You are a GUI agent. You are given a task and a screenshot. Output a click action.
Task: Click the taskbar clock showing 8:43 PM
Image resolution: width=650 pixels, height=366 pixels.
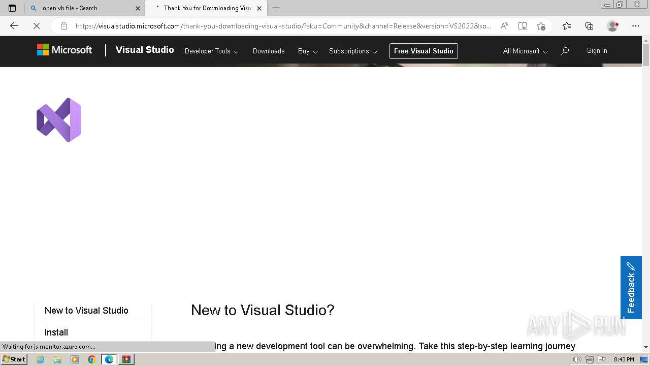(x=624, y=359)
